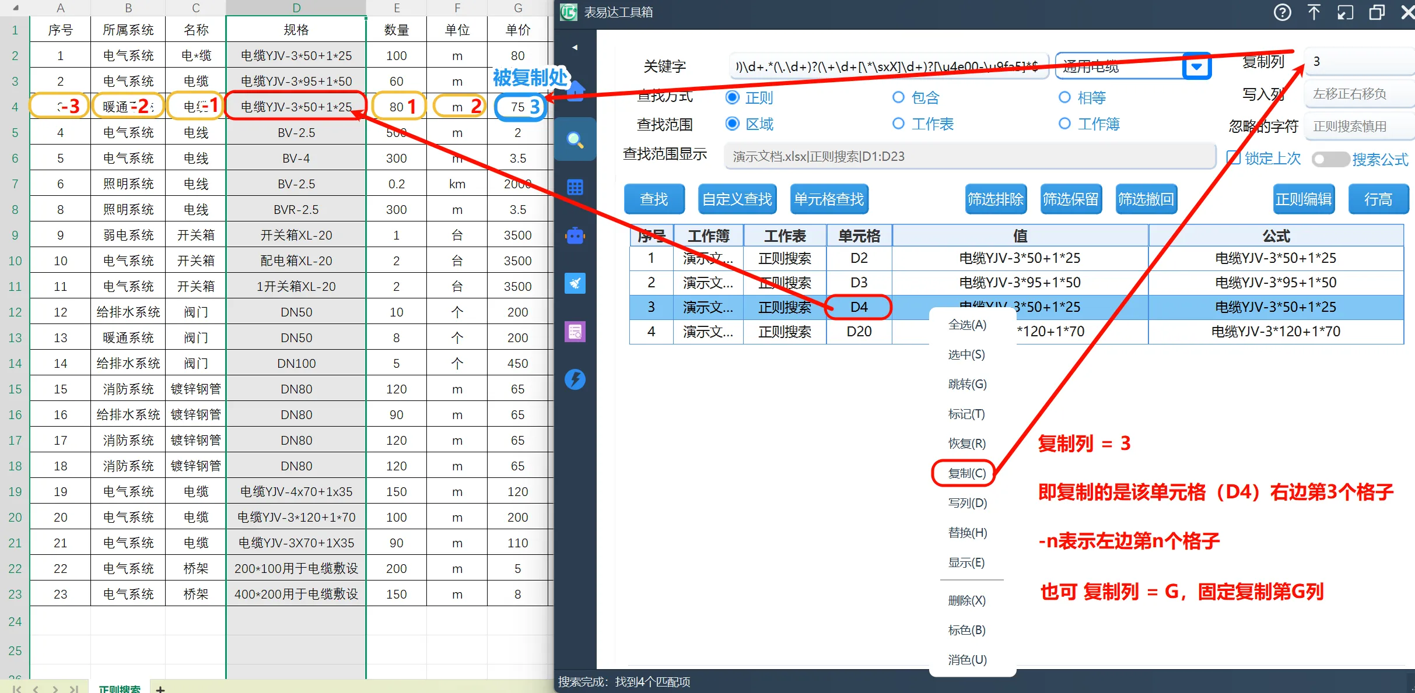The width and height of the screenshot is (1415, 693).
Task: Click the 行高 button
Action: coord(1378,199)
